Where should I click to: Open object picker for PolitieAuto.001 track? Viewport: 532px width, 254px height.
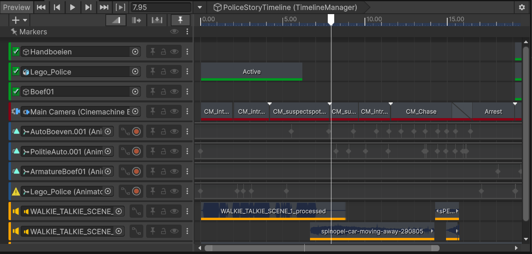coord(108,151)
